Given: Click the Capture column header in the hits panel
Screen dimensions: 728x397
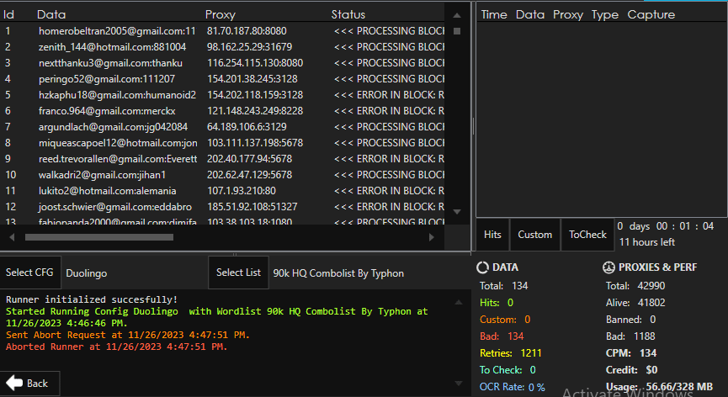Looking at the screenshot, I should (651, 14).
